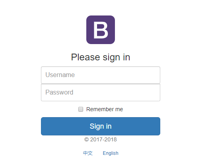Click the © 2017-2018 copyright text
Screen dimensions: 206x164
click(101, 139)
